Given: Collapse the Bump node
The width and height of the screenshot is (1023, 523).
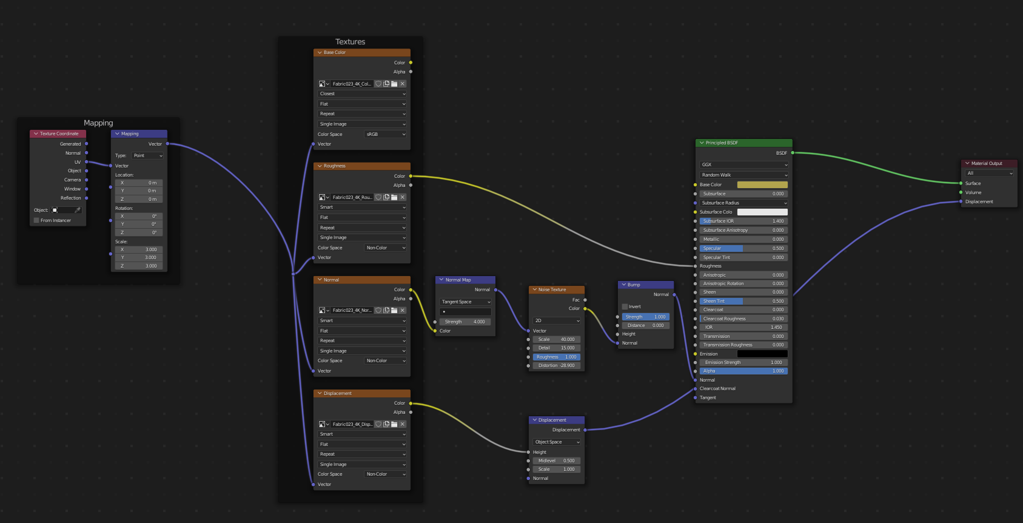Looking at the screenshot, I should click(623, 285).
